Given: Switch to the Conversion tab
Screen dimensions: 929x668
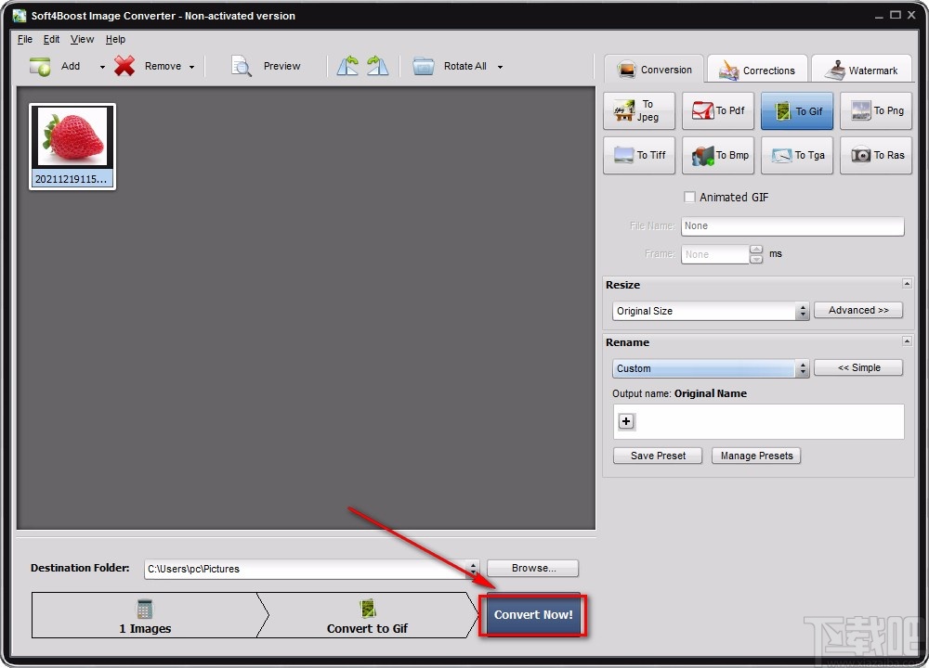Looking at the screenshot, I should click(x=654, y=70).
